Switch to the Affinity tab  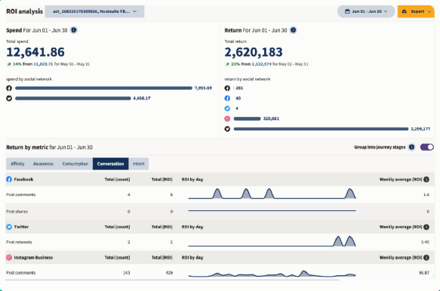click(17, 164)
